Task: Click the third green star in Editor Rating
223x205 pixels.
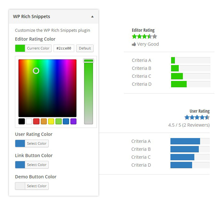Action: pyautogui.click(x=144, y=36)
